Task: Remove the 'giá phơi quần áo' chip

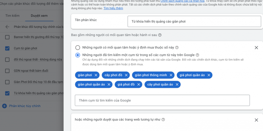Action: pos(209,75)
